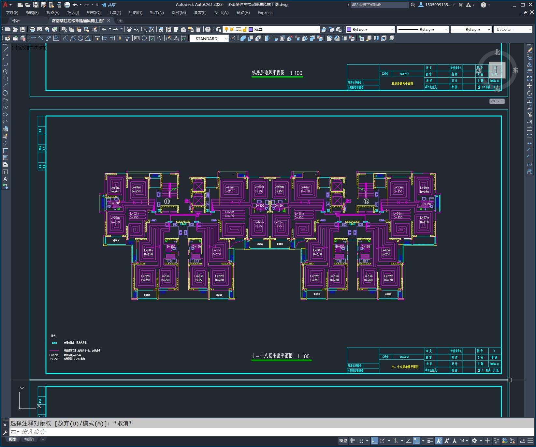
Task: Toggle layer freeze sun icon
Action: (232, 29)
